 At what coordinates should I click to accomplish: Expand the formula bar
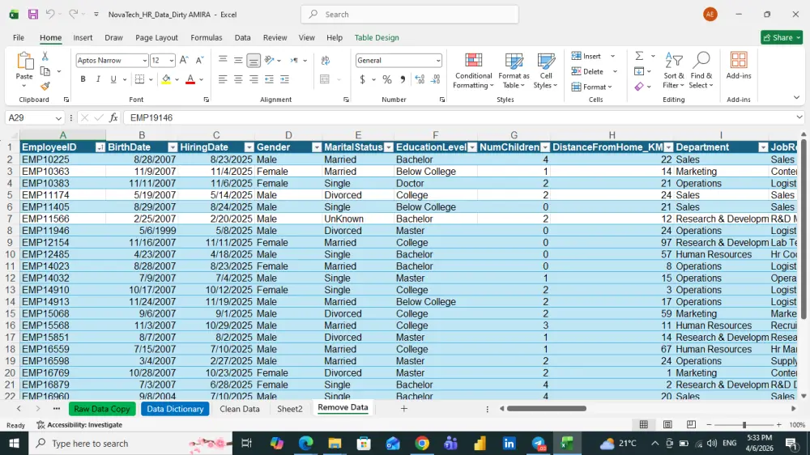tap(799, 117)
